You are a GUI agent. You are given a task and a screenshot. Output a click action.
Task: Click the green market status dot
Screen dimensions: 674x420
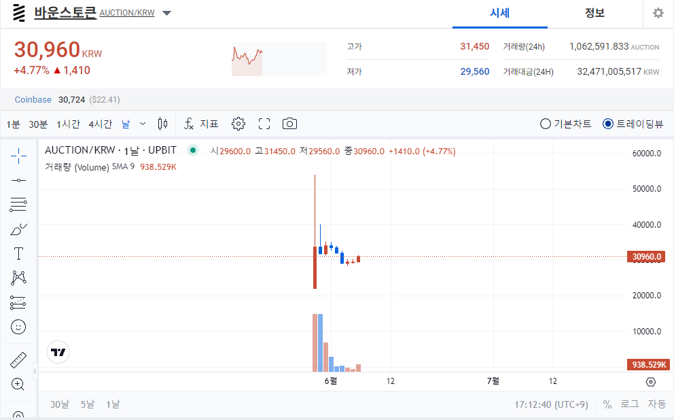tap(193, 150)
